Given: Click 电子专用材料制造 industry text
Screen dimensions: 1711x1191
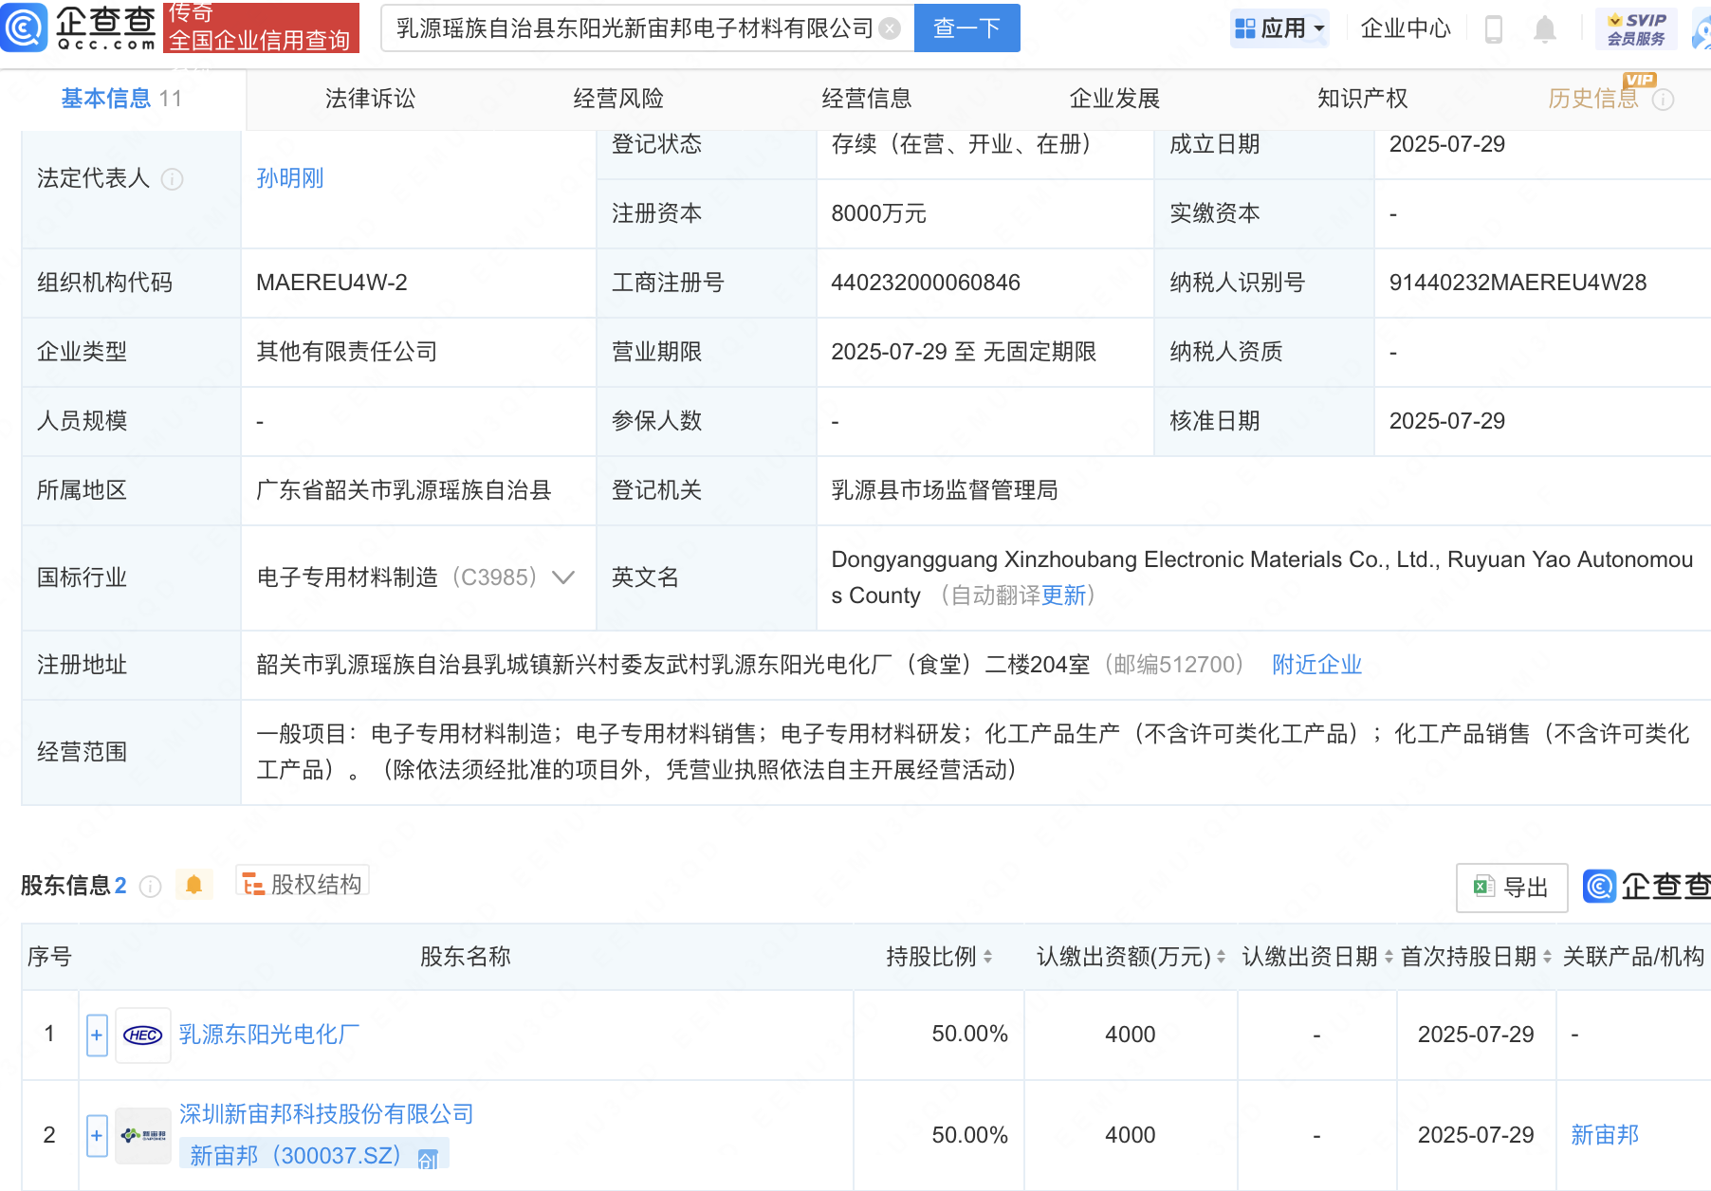Looking at the screenshot, I should click(x=347, y=577).
